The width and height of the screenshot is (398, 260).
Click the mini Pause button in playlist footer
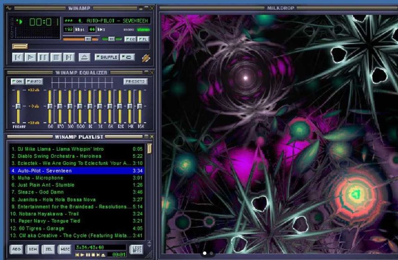[x=88, y=254]
